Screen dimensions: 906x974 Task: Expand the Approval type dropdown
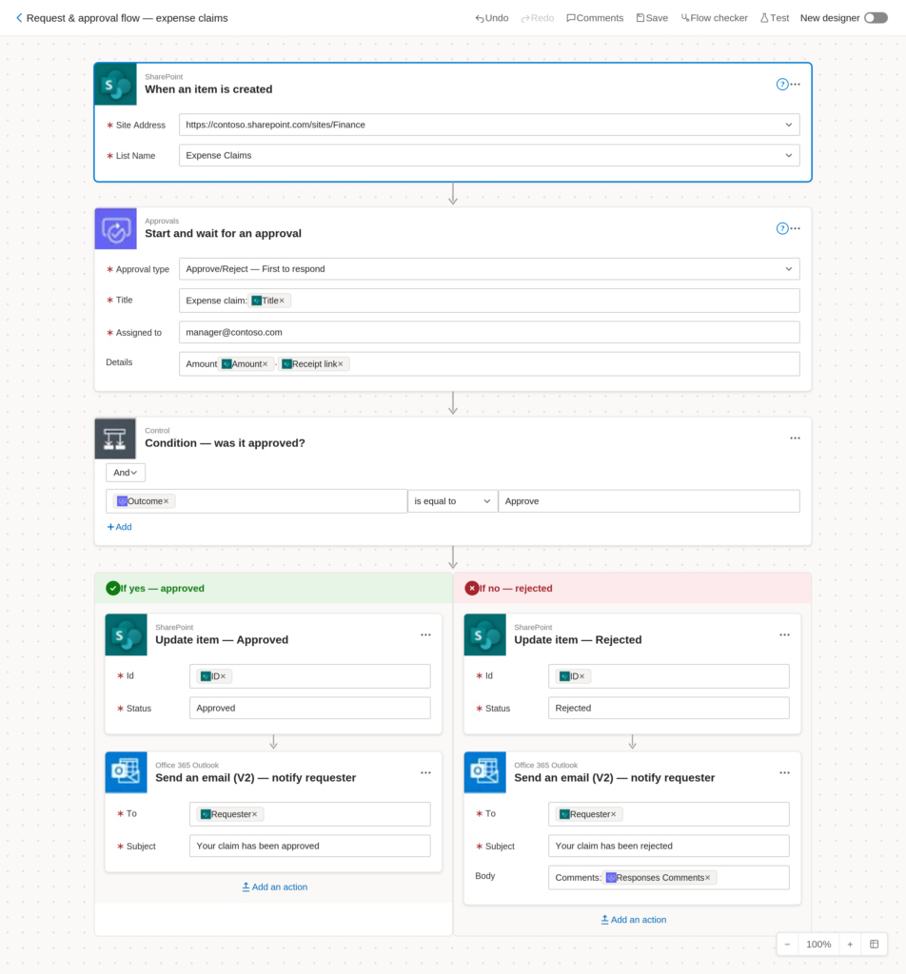[x=789, y=269]
